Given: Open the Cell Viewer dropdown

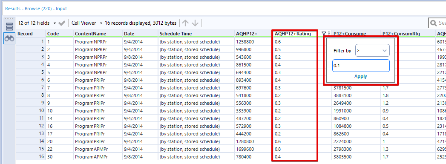Looking at the screenshot, I should tap(87, 23).
